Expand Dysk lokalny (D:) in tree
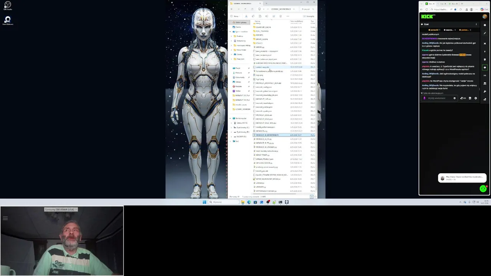Viewport: 491px width, 276px height. coord(231,132)
